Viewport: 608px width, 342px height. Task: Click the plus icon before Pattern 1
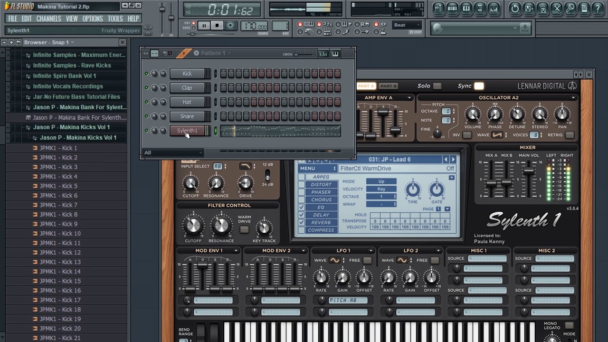(x=196, y=53)
